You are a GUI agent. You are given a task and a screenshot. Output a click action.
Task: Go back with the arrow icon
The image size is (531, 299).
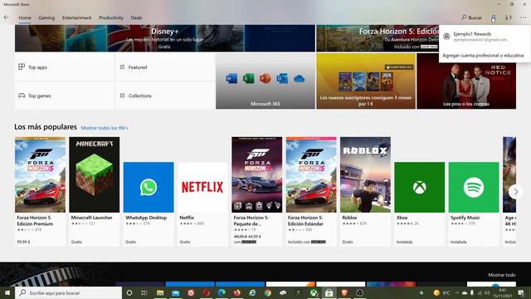[x=6, y=17]
